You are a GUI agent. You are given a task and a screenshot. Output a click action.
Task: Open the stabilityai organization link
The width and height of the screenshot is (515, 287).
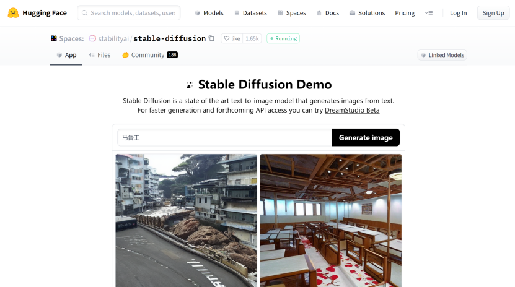click(113, 39)
